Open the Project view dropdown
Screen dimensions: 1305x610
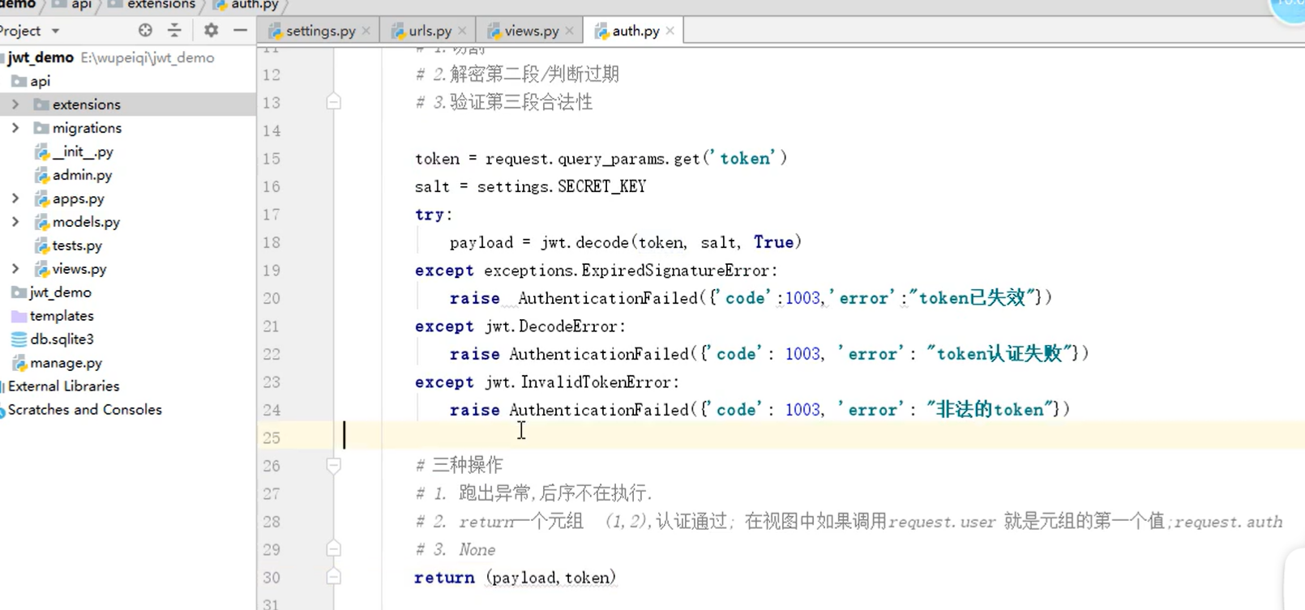click(55, 31)
